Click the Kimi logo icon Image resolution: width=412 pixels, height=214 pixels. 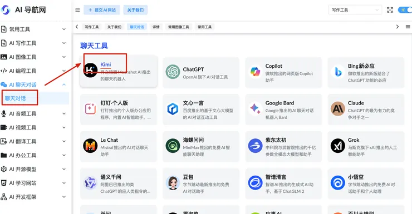(x=90, y=70)
